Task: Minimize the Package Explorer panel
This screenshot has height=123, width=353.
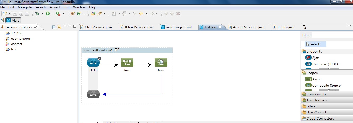Action: 70,26
